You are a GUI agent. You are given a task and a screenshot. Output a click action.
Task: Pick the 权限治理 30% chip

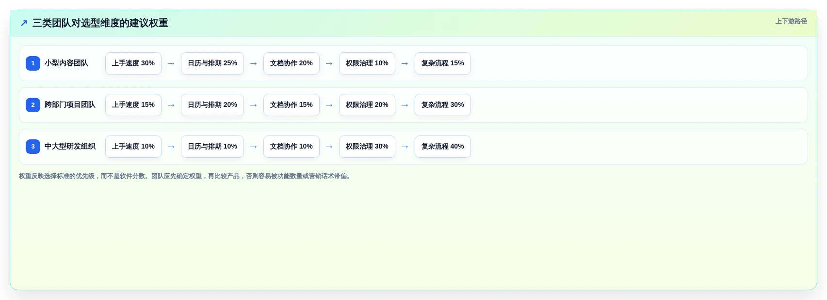pyautogui.click(x=367, y=147)
